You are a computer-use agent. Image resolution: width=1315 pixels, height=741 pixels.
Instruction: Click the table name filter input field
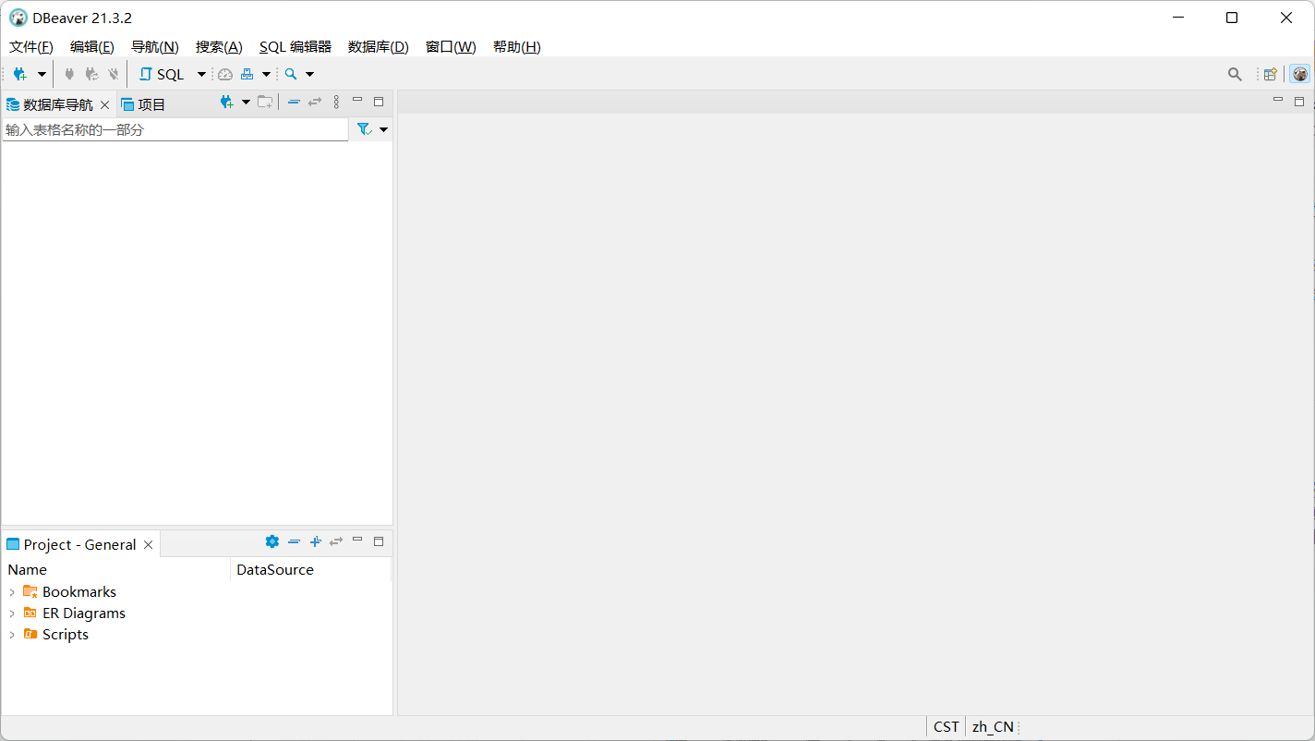(175, 130)
